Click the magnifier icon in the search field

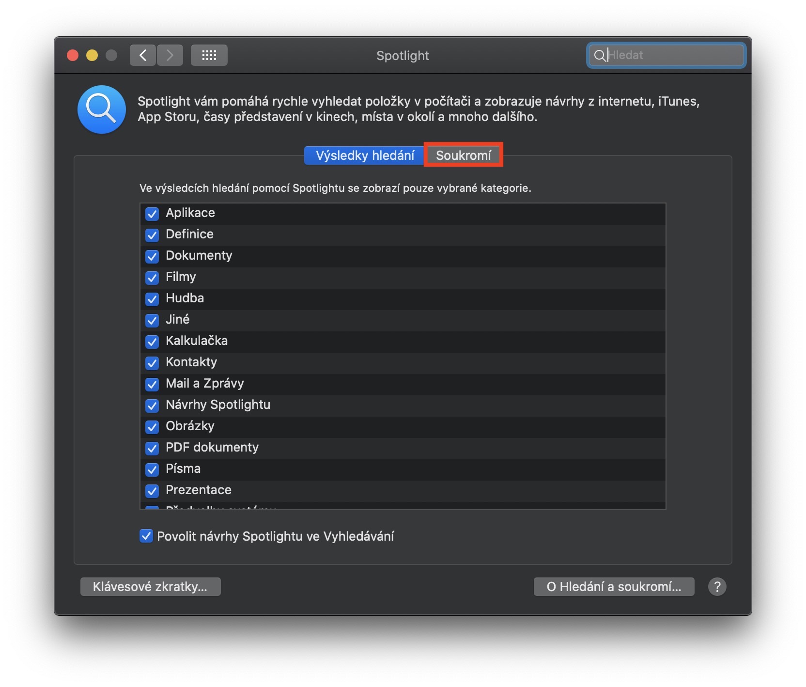tap(599, 55)
